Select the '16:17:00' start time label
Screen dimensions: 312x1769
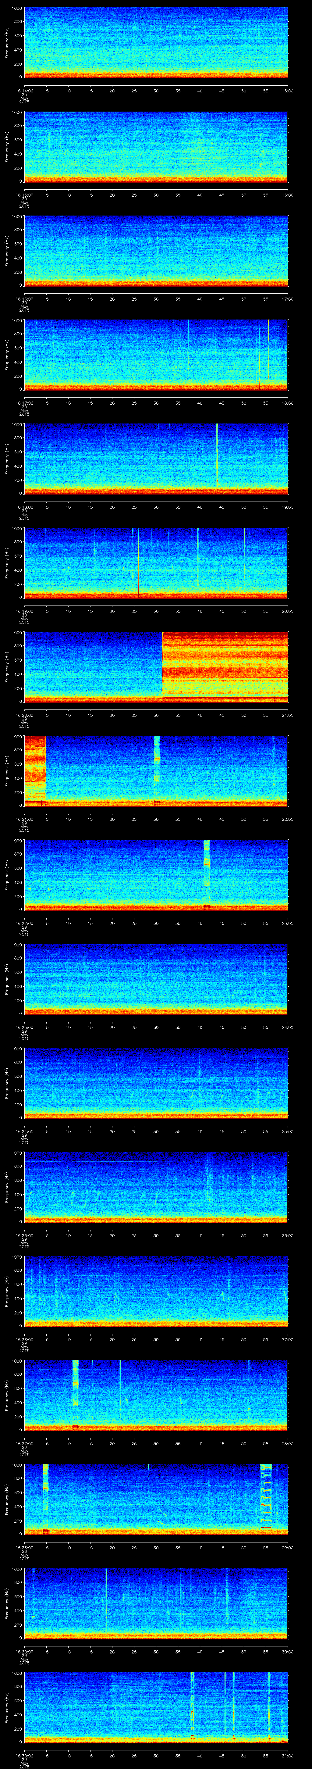tap(24, 403)
